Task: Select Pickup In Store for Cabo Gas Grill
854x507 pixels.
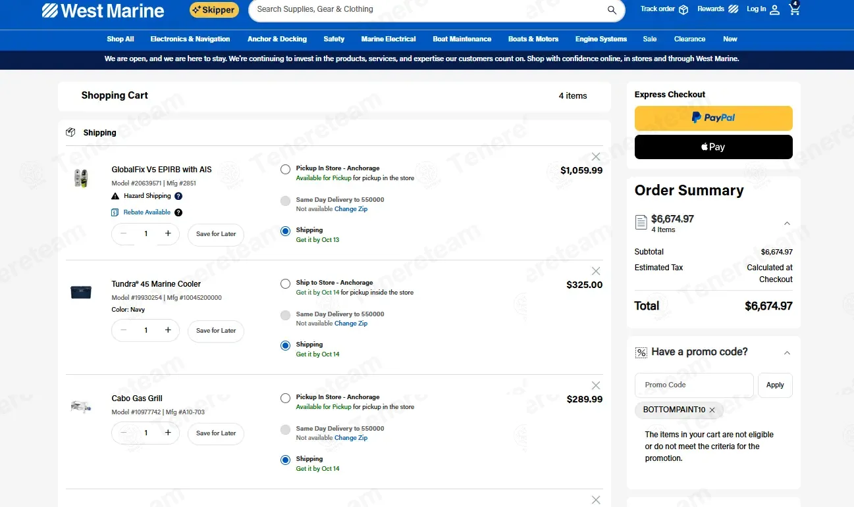Action: [285, 398]
